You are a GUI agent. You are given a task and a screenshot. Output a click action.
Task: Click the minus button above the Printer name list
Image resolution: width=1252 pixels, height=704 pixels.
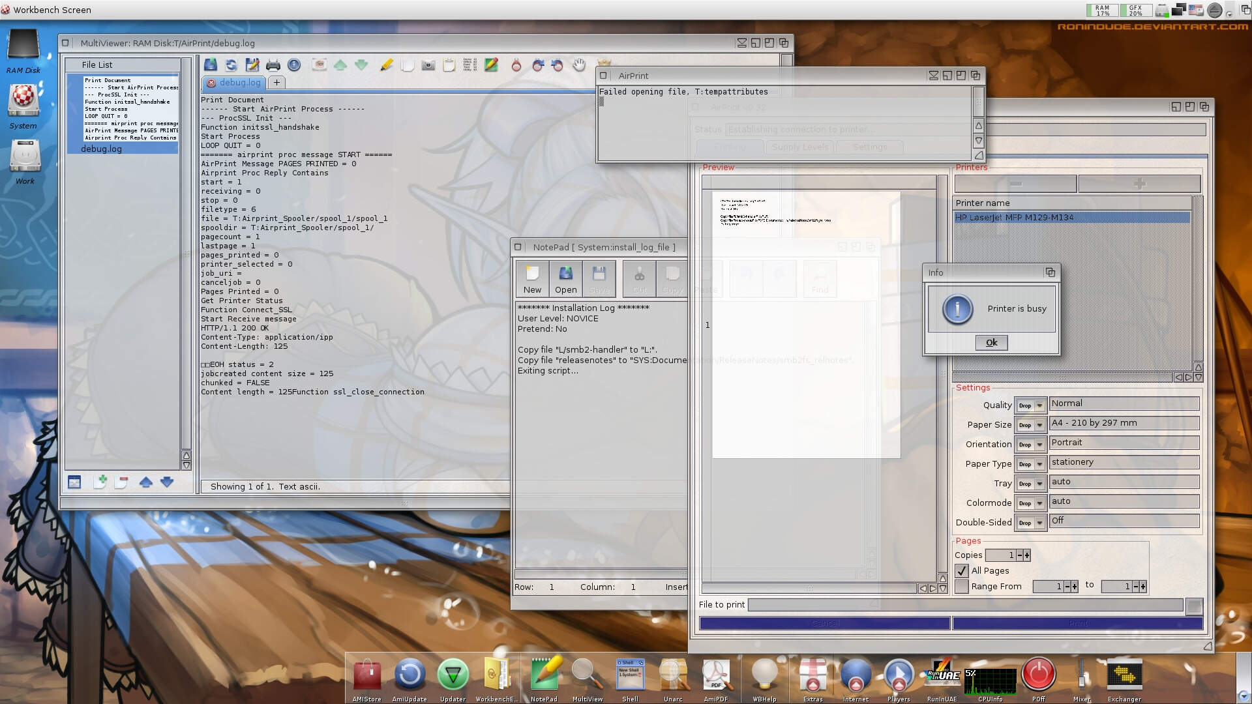tap(1015, 184)
